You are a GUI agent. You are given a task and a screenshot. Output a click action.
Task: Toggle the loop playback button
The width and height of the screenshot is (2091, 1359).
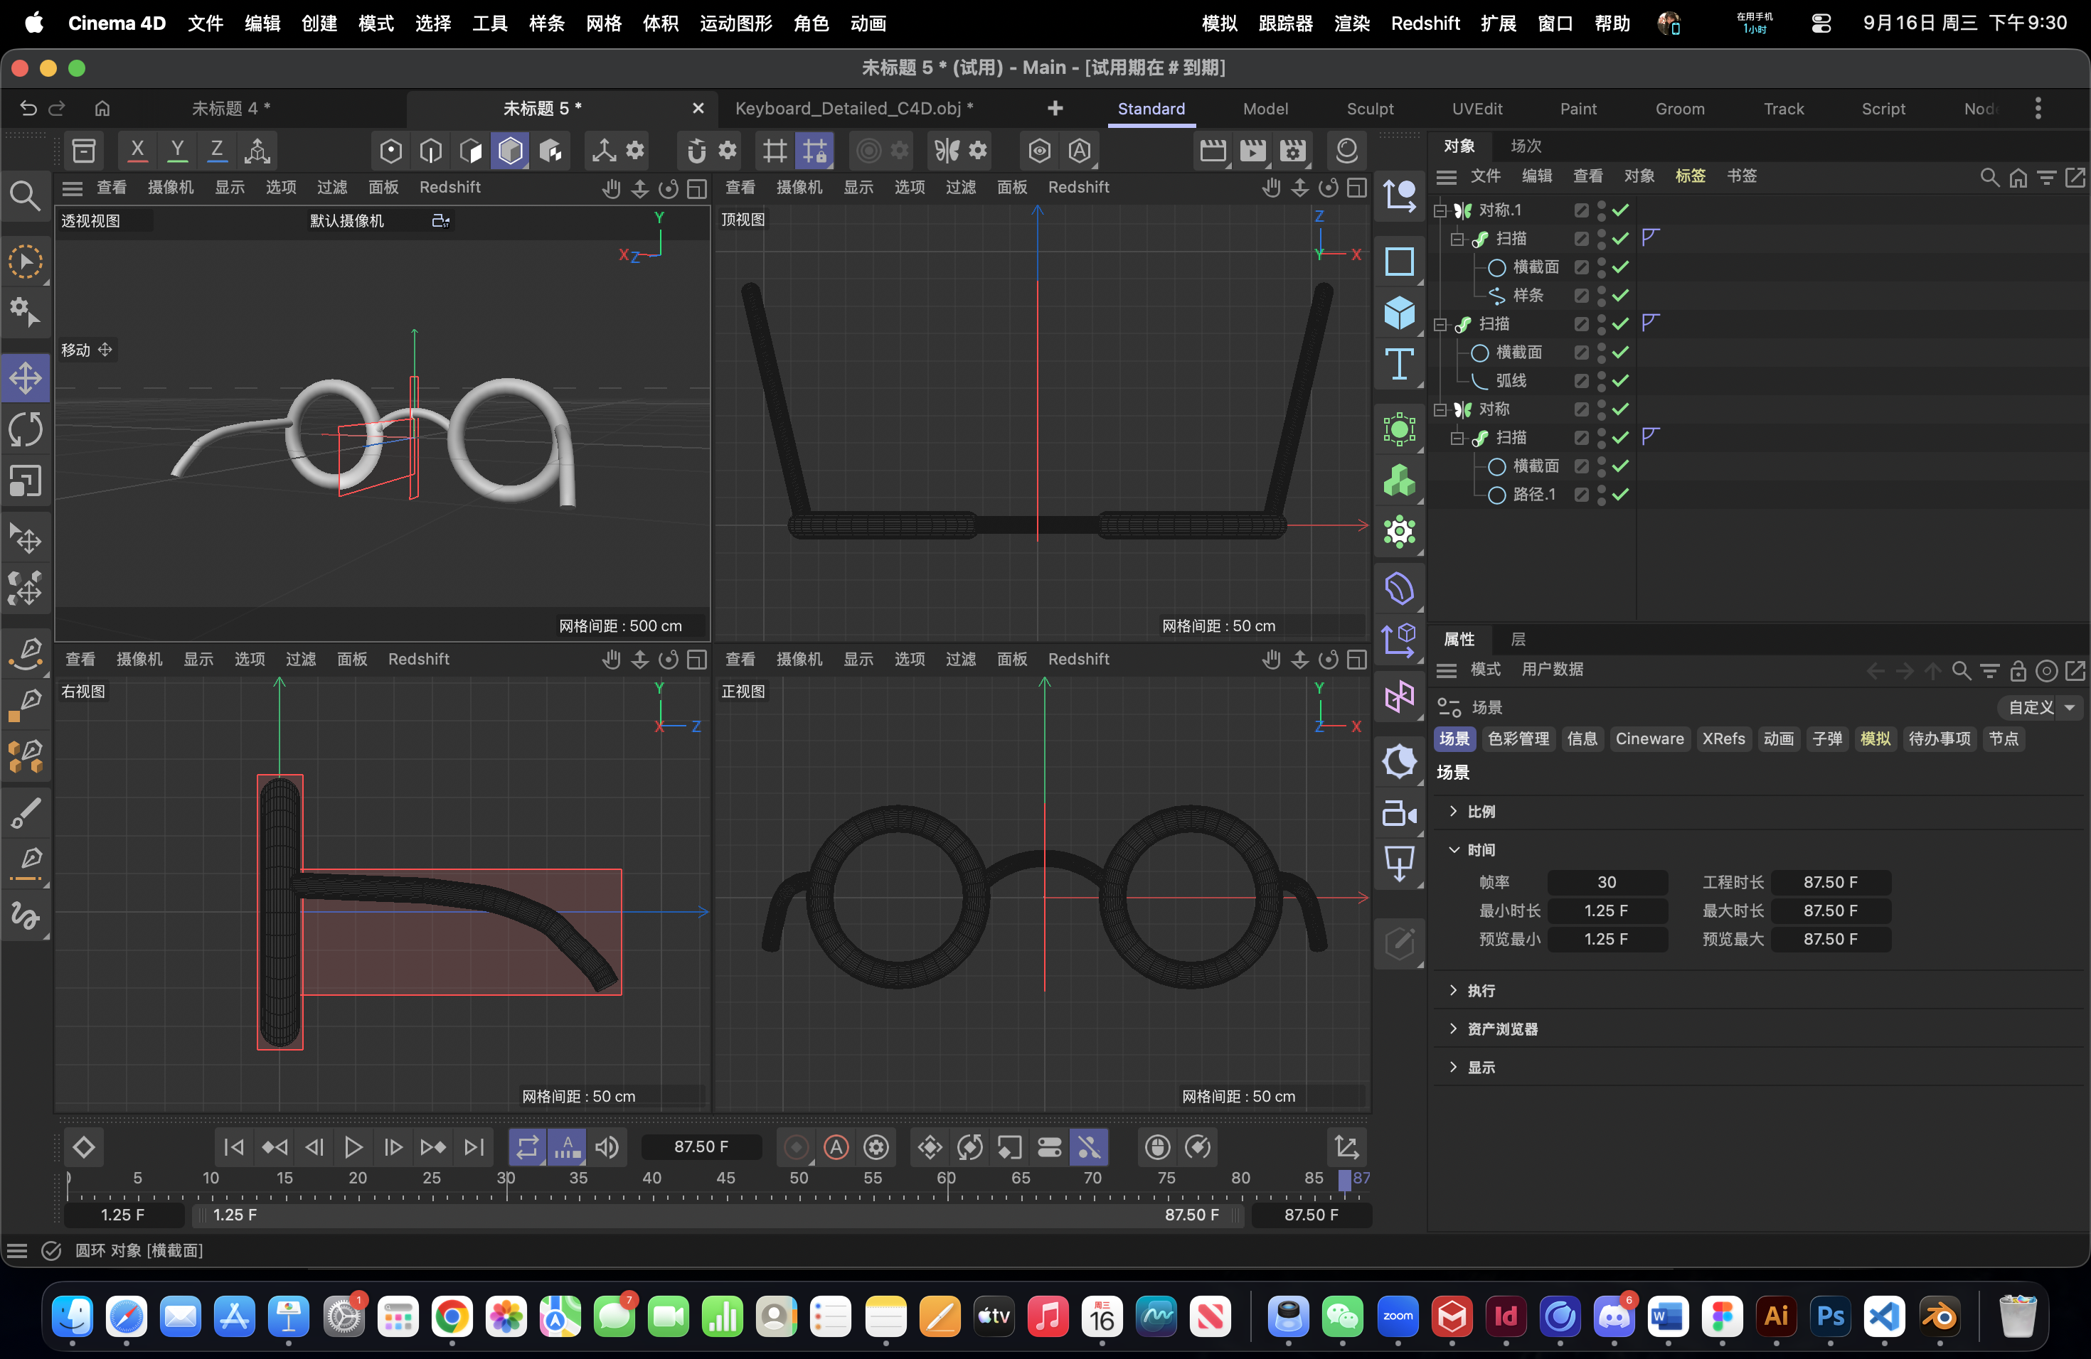tap(527, 1147)
